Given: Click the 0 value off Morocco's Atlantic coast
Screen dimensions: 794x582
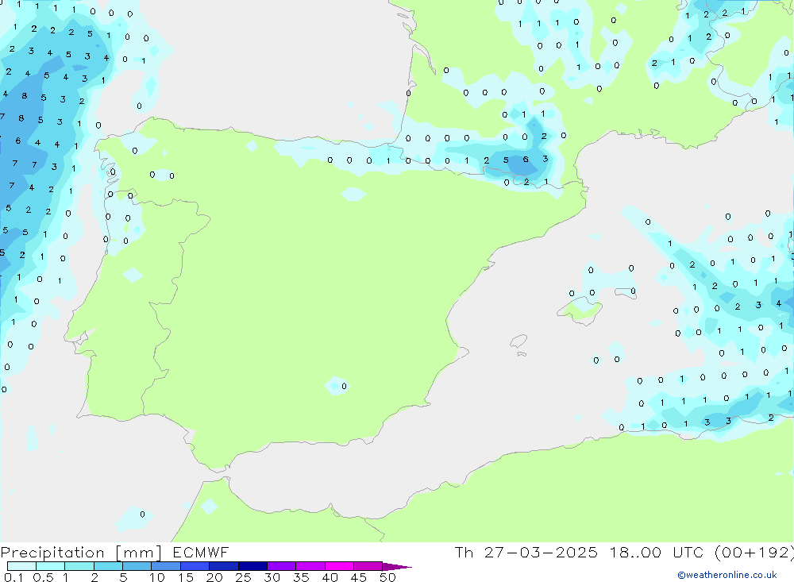Looking at the screenshot, I should [142, 515].
